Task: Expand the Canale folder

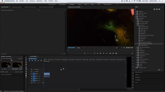Action: [x=137, y=20]
